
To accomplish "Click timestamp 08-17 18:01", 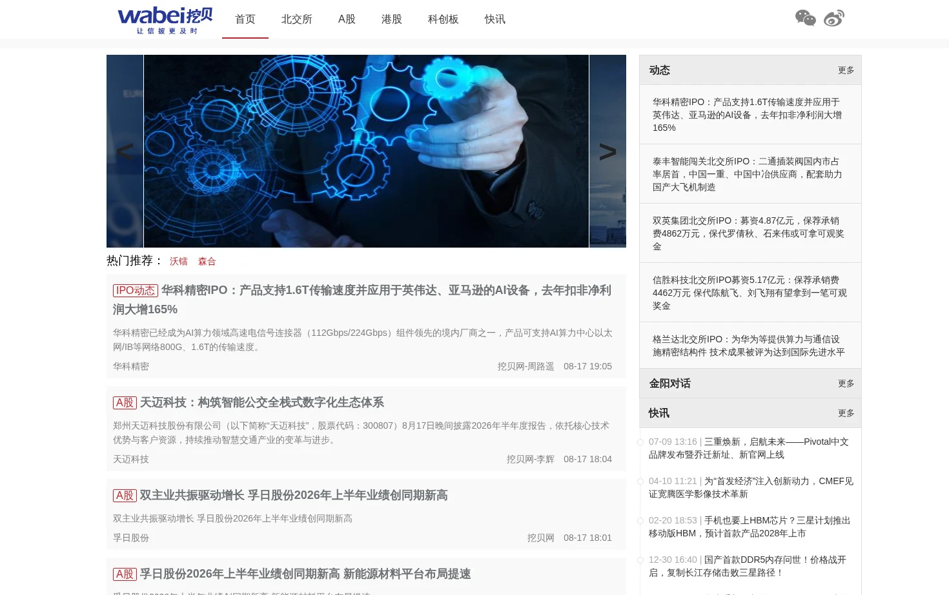I will (587, 538).
